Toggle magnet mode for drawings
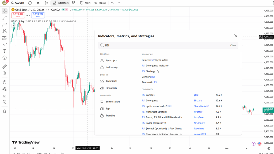This screenshot has width=274, height=154. click(5, 82)
